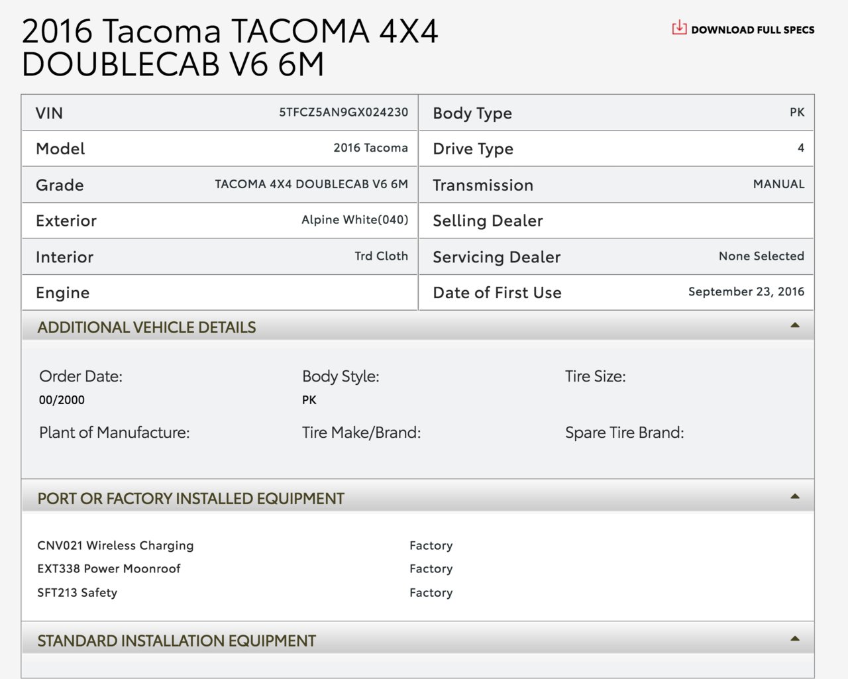Click the Port or Factory Installed Equipment header text
The height and width of the screenshot is (679, 848).
tap(191, 499)
